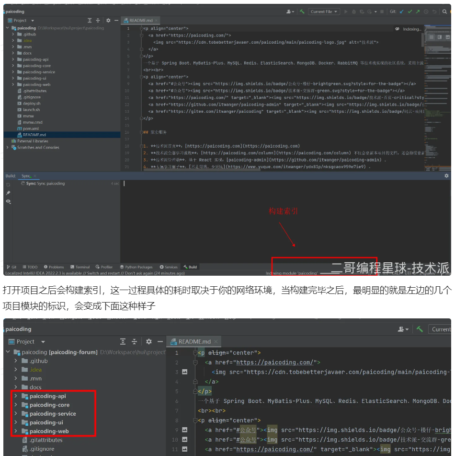455x456 pixels.
Task: Open the user account dropdown in the top toolbar
Action: pyautogui.click(x=290, y=12)
